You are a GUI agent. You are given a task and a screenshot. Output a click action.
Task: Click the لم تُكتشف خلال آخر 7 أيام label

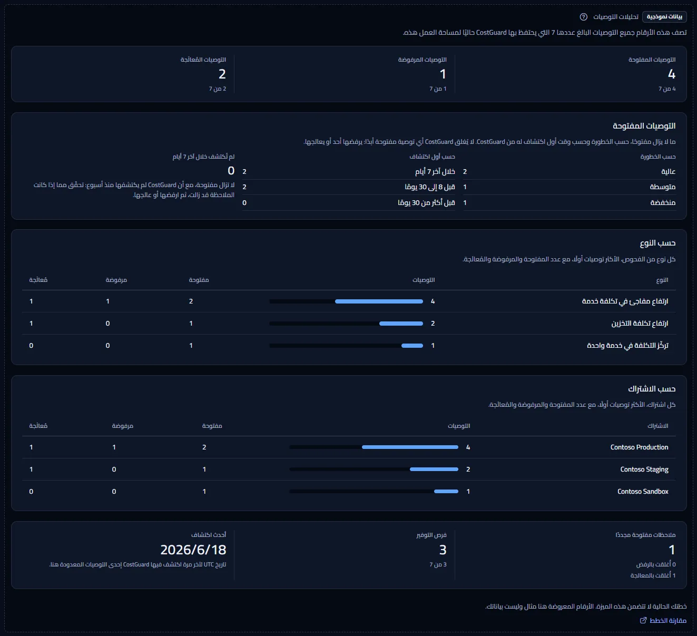203,156
